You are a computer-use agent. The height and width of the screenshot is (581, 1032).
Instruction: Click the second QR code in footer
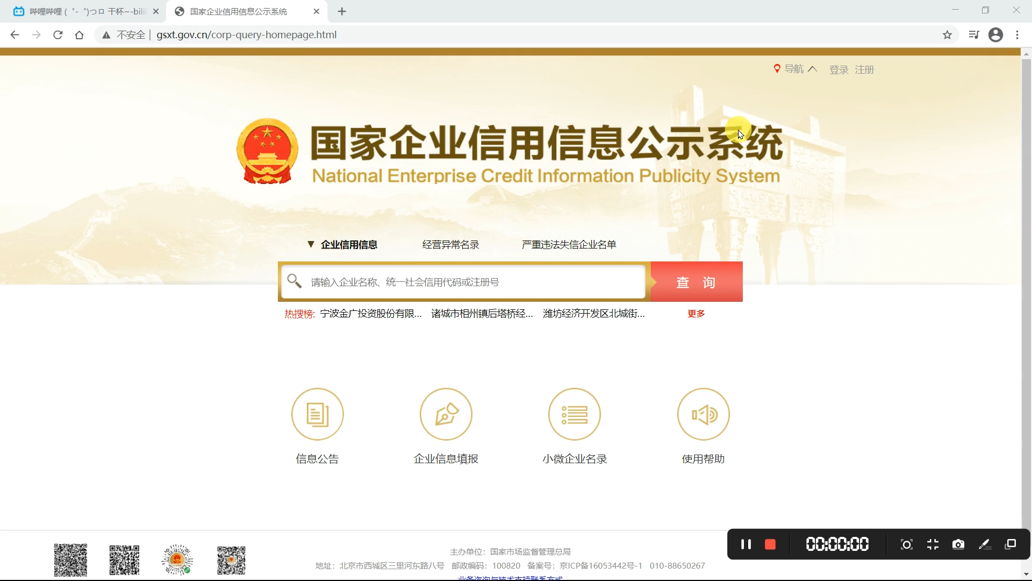coord(124,560)
